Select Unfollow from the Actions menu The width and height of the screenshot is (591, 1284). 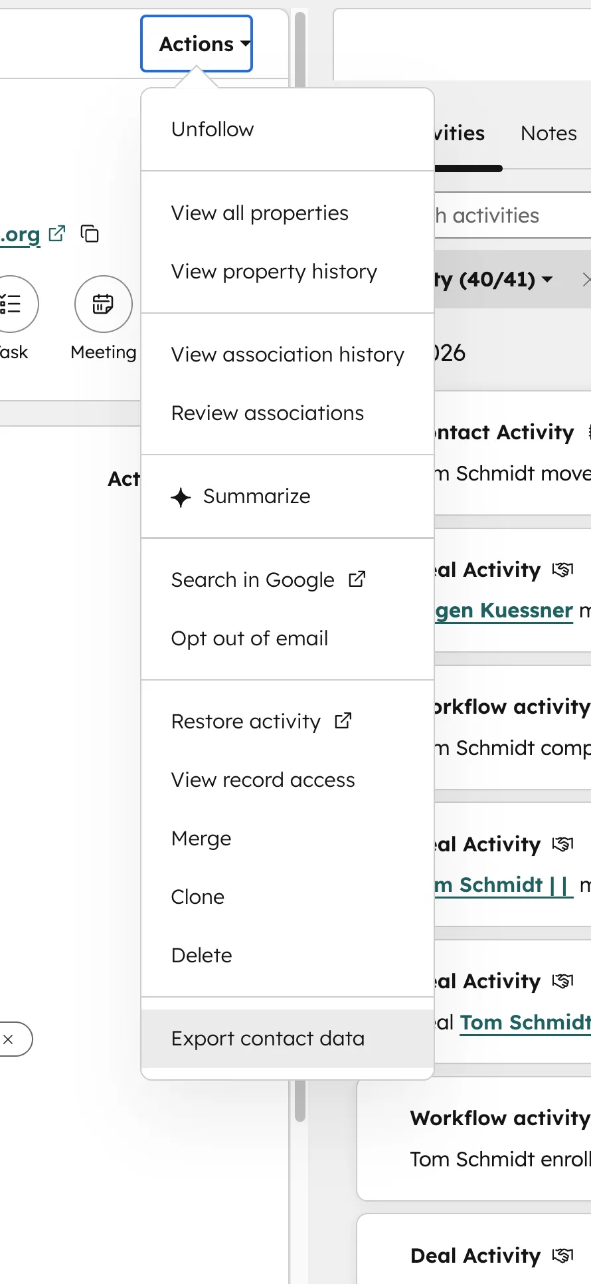pos(212,129)
